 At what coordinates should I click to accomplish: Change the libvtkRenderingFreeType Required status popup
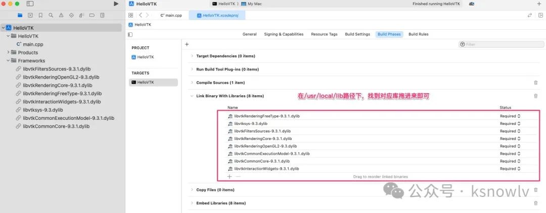pyautogui.click(x=510, y=116)
